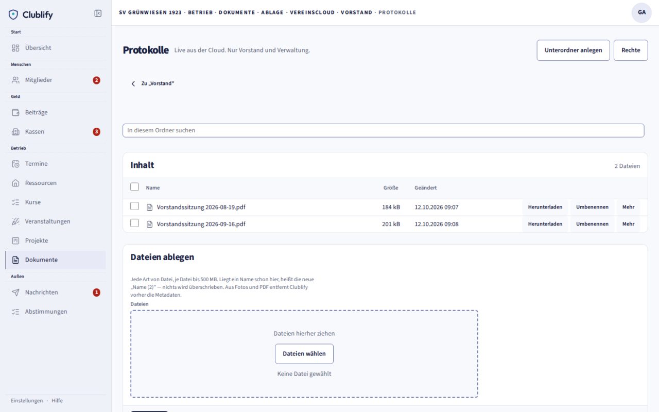Click the Kassen register icon
659x412 pixels.
pyautogui.click(x=15, y=132)
